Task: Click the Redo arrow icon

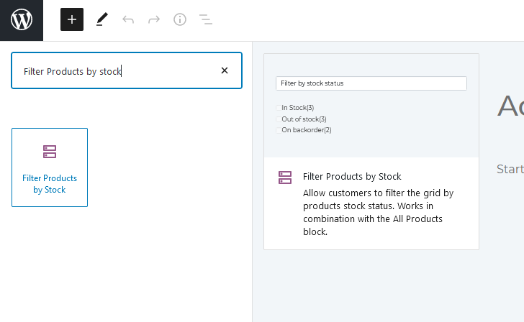Action: point(154,19)
